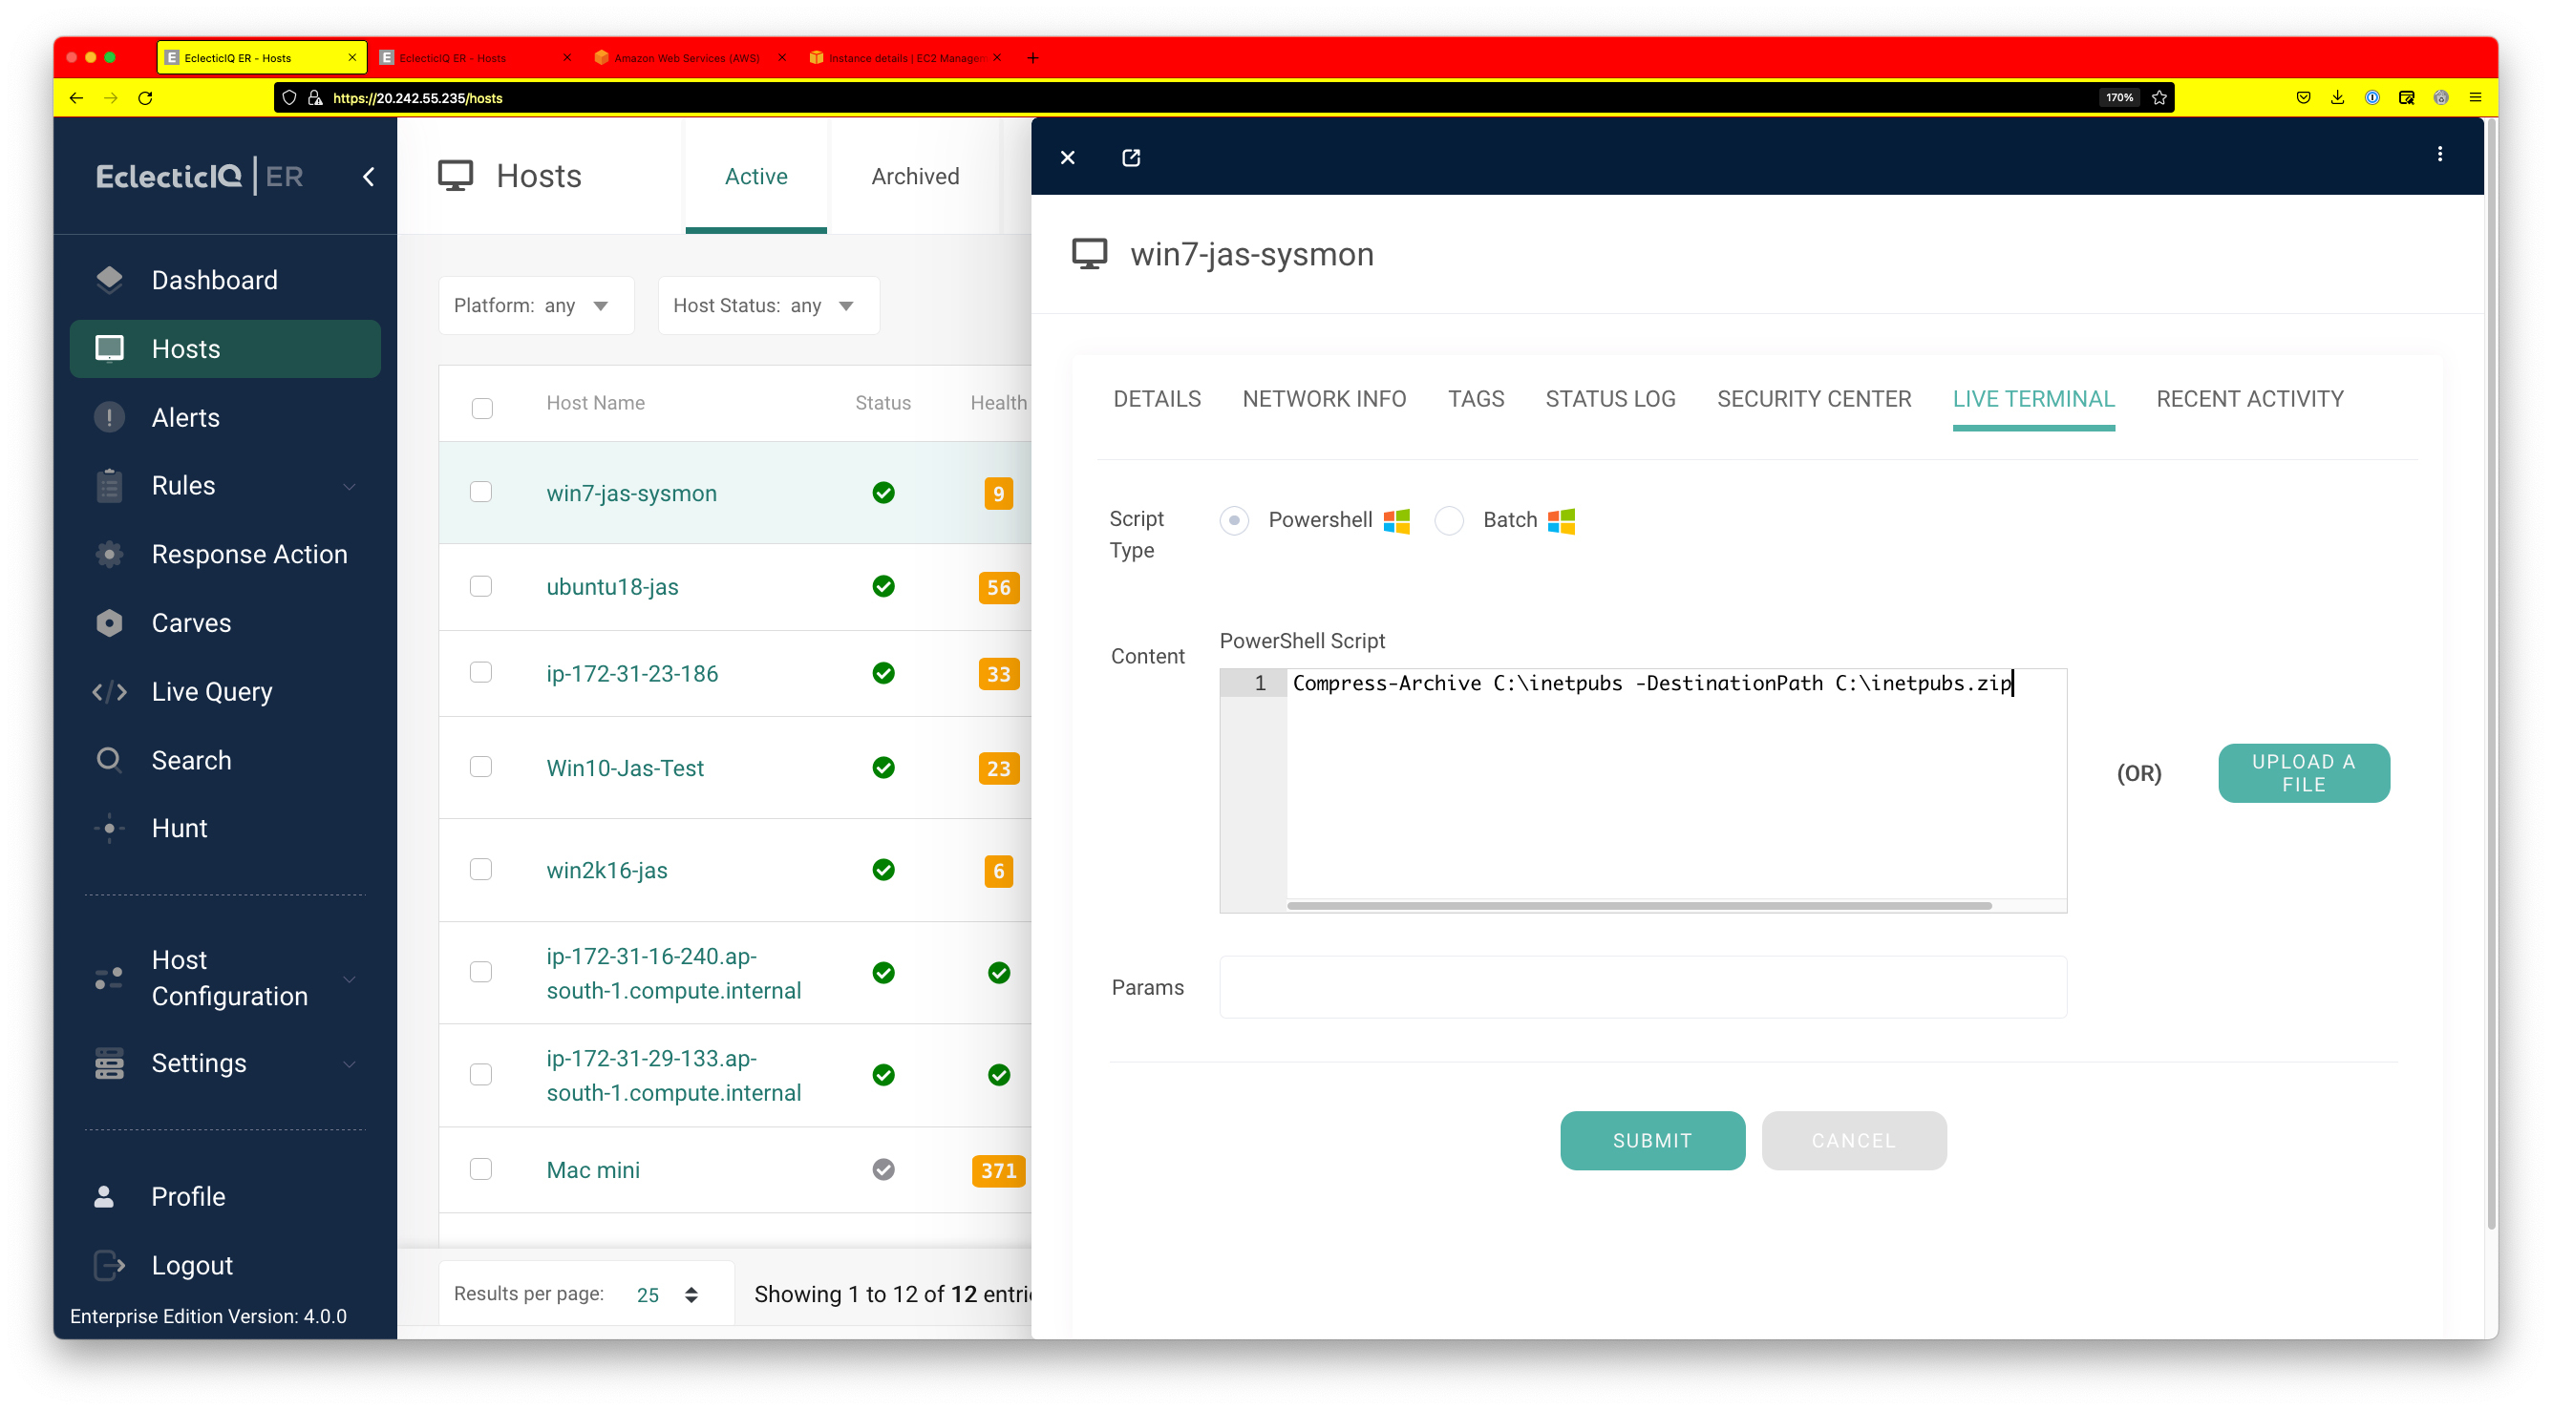Expand Host Configuration sidebar submenu
This screenshot has width=2552, height=1410.
tap(349, 979)
